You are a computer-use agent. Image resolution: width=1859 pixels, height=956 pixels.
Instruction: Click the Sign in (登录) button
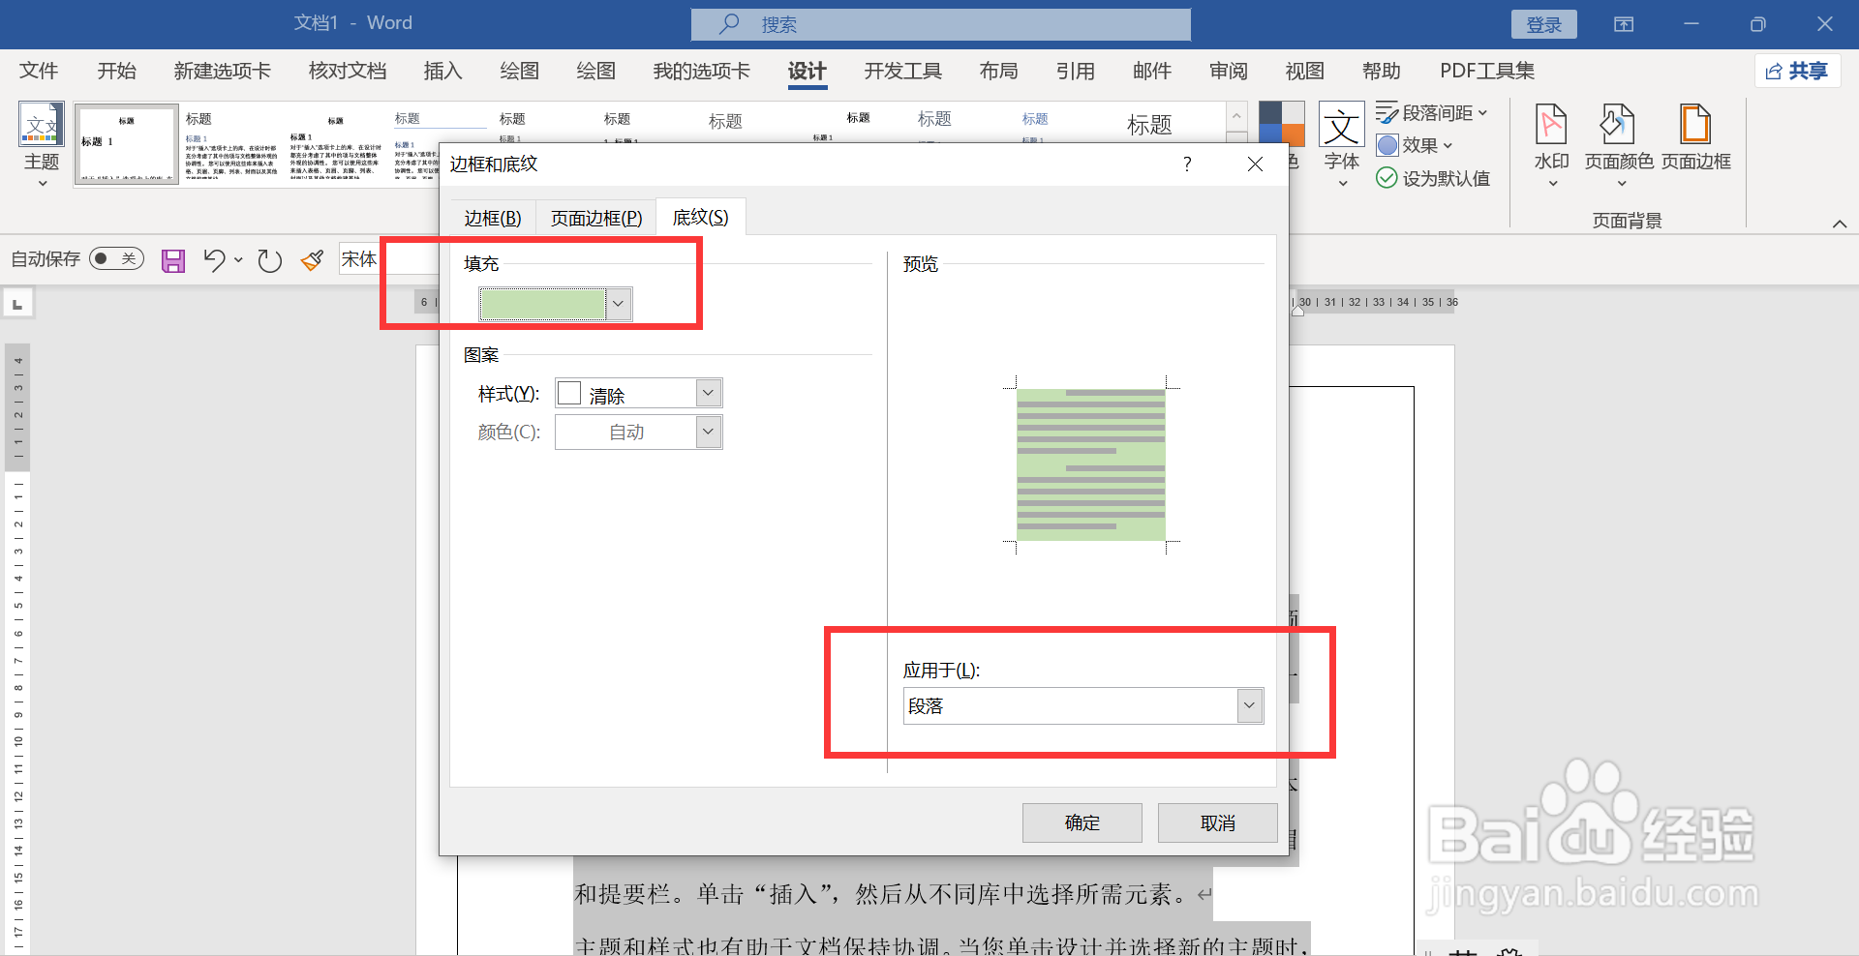point(1544,24)
